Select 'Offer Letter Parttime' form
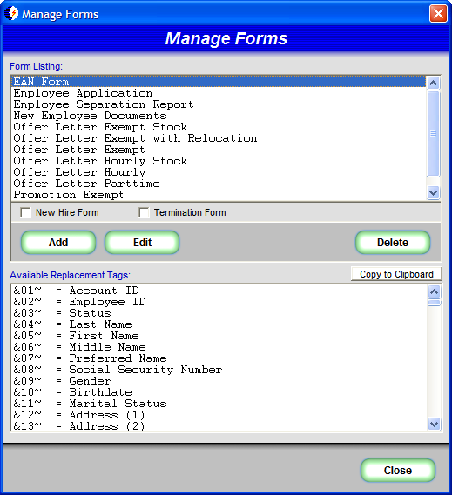Image resolution: width=452 pixels, height=495 pixels. coord(219,184)
